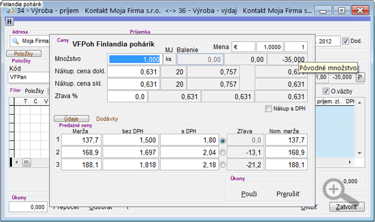Viewport: 375px width, 222px height.
Task: Click the H button under the title bar
Action: [9, 22]
